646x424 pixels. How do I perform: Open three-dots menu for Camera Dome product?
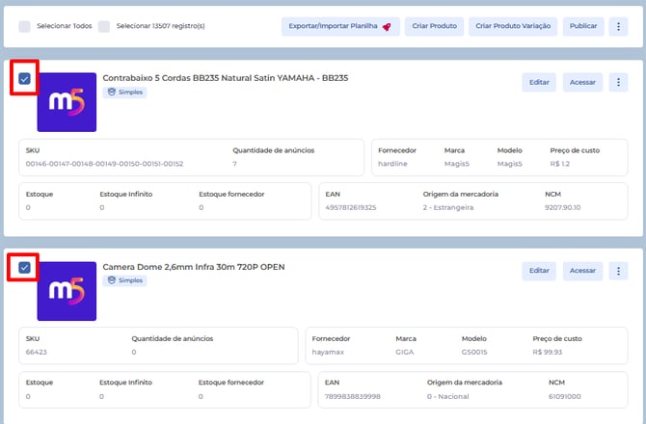(x=620, y=271)
